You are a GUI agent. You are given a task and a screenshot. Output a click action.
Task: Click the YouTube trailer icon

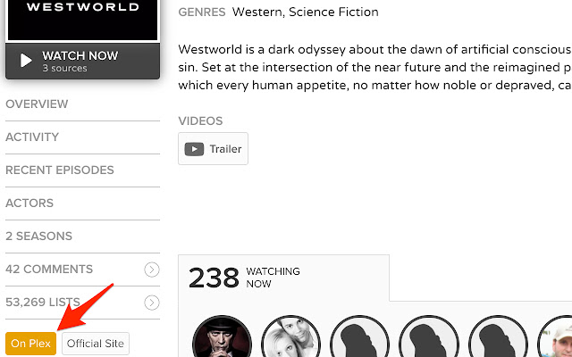coord(194,149)
